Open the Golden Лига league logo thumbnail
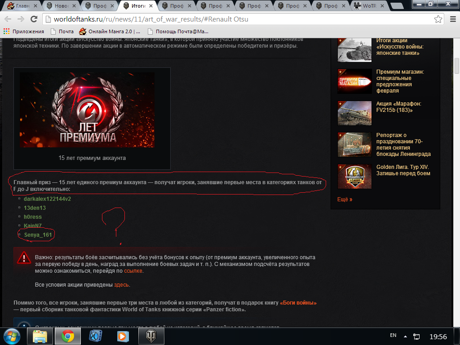The height and width of the screenshot is (345, 460). pyautogui.click(x=354, y=176)
